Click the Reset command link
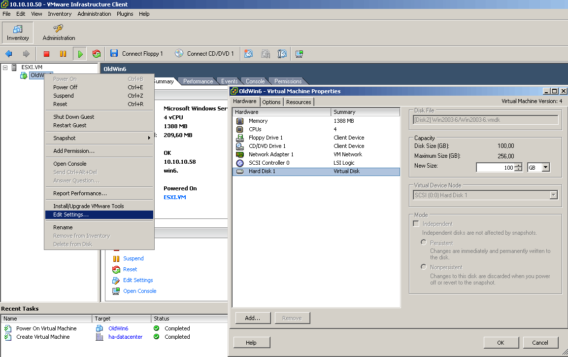568x357 pixels. pyautogui.click(x=130, y=269)
